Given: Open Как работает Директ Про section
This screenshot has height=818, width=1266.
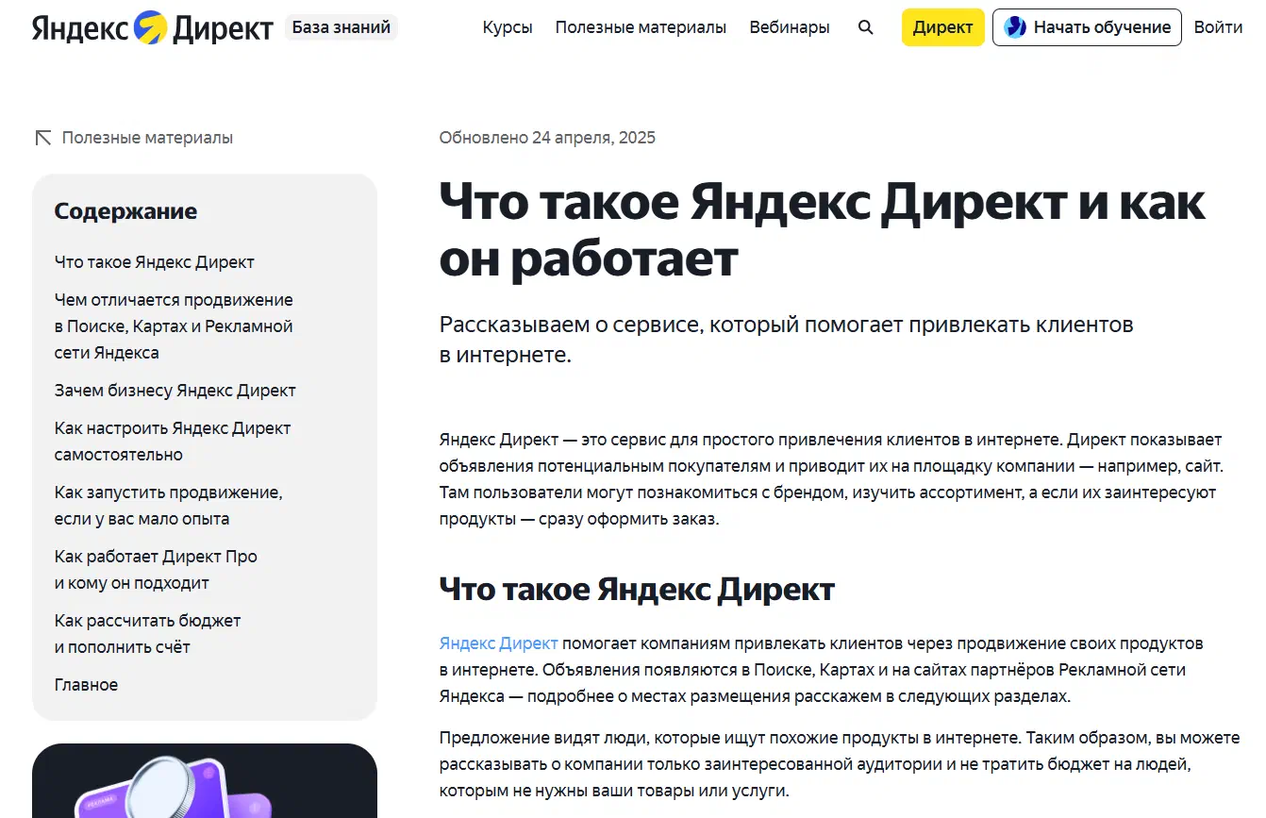Looking at the screenshot, I should [x=156, y=570].
